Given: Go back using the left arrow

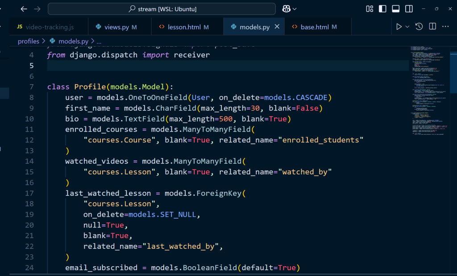Looking at the screenshot, I should click(x=24, y=9).
